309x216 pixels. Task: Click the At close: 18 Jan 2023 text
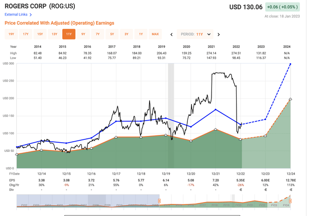point(282,16)
